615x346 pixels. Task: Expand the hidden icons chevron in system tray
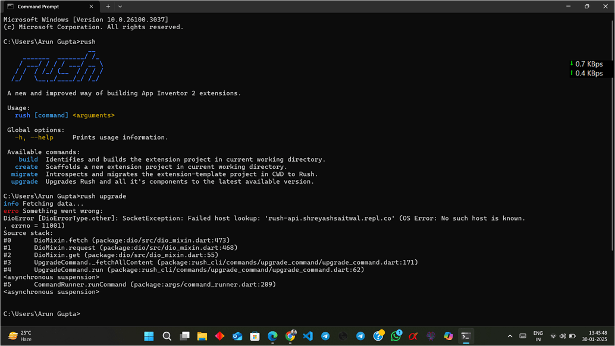pyautogui.click(x=510, y=336)
